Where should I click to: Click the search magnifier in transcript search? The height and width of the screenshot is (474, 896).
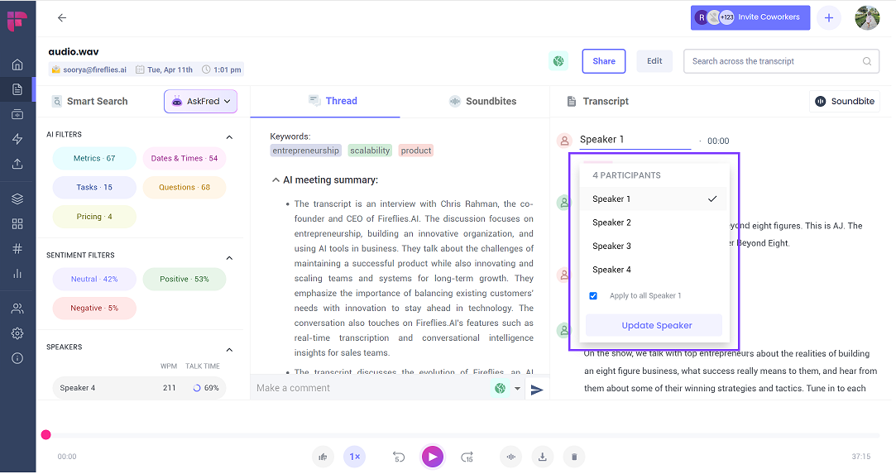pos(867,61)
